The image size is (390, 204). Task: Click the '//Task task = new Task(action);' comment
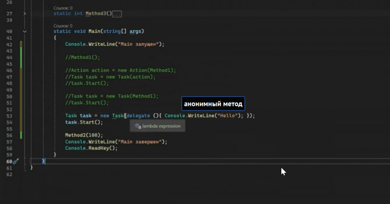click(x=110, y=77)
